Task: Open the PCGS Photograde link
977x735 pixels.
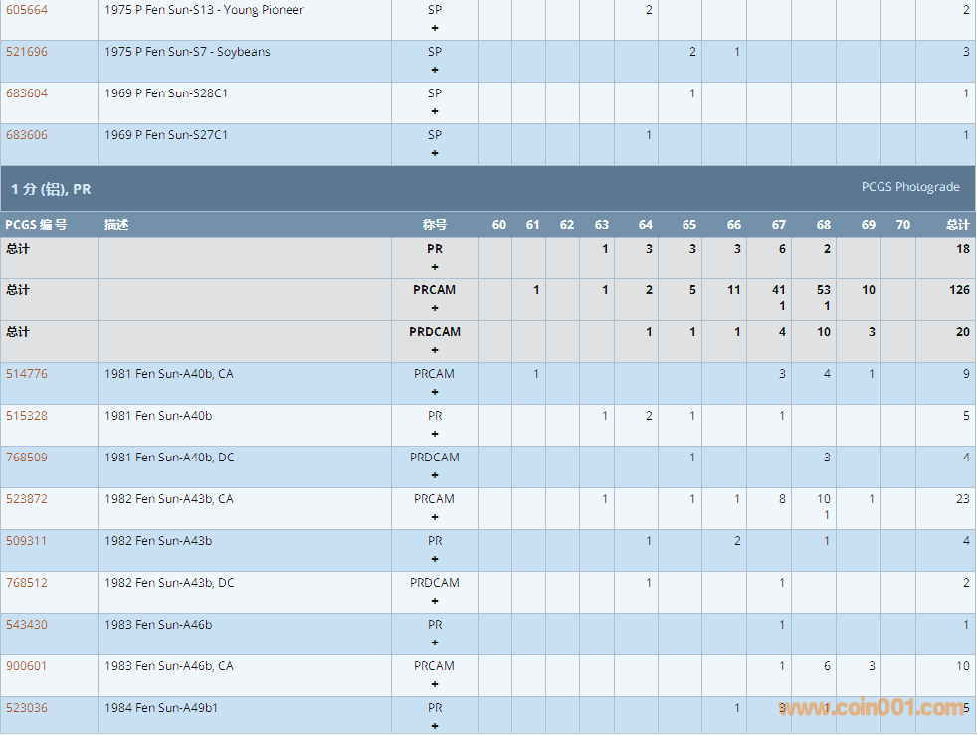Action: 910,187
